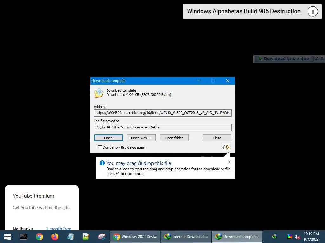The width and height of the screenshot is (325, 243).
Task: Check Don't show this dialog again
Action: click(100, 147)
